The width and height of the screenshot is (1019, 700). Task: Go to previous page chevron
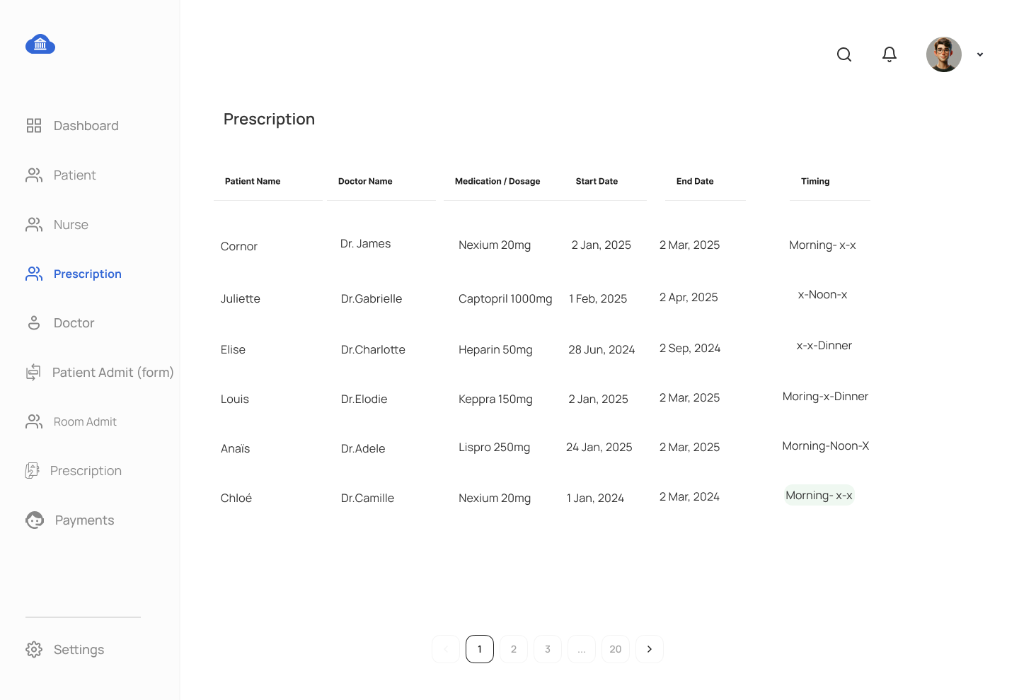point(446,649)
